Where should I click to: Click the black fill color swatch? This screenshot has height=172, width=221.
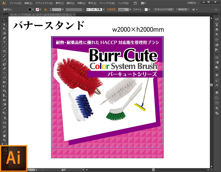(30, 9)
